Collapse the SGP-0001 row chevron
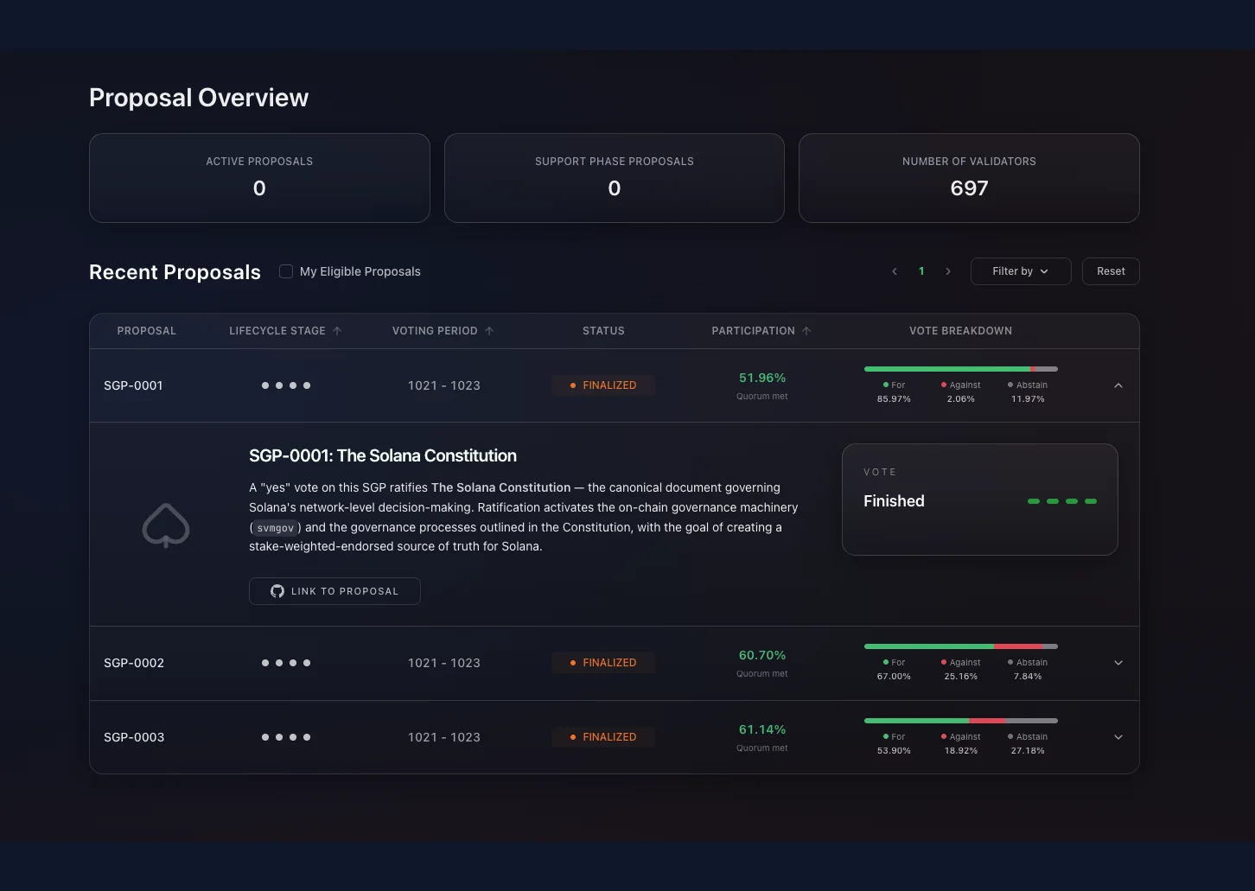This screenshot has height=891, width=1255. coord(1118,385)
